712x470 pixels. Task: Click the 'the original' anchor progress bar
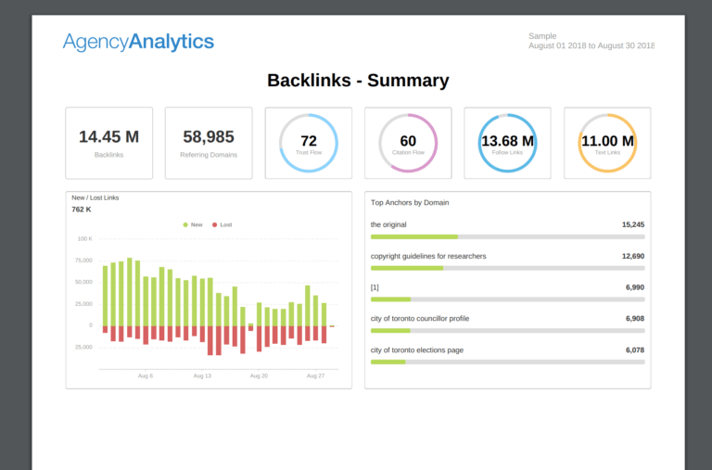(507, 237)
